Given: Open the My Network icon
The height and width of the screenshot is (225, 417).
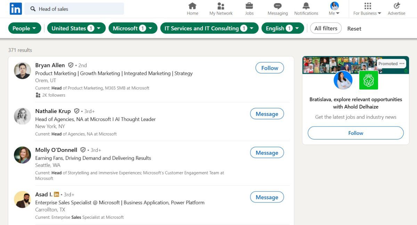Looking at the screenshot, I should pyautogui.click(x=221, y=6).
